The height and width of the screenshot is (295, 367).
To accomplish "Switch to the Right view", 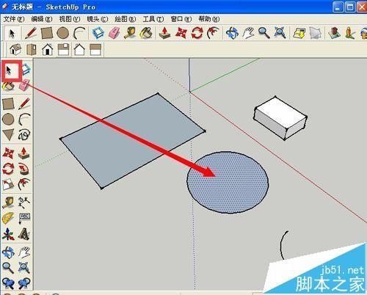I will (63, 49).
